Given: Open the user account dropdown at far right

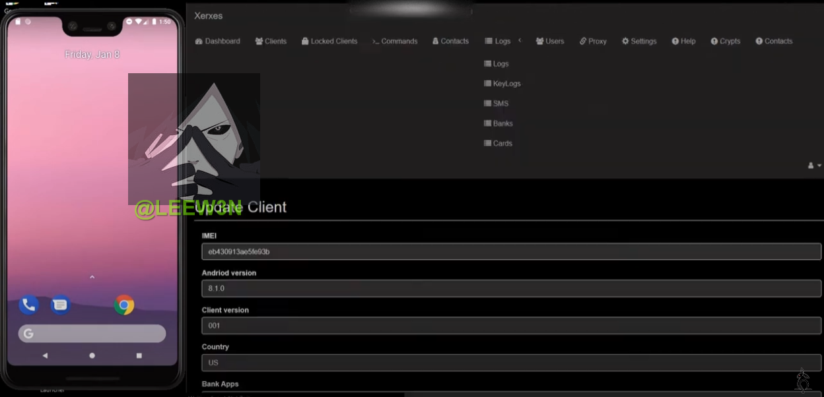Looking at the screenshot, I should pos(814,166).
